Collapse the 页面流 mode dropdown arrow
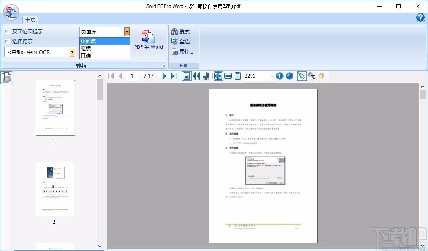The height and width of the screenshot is (251, 428). point(127,32)
